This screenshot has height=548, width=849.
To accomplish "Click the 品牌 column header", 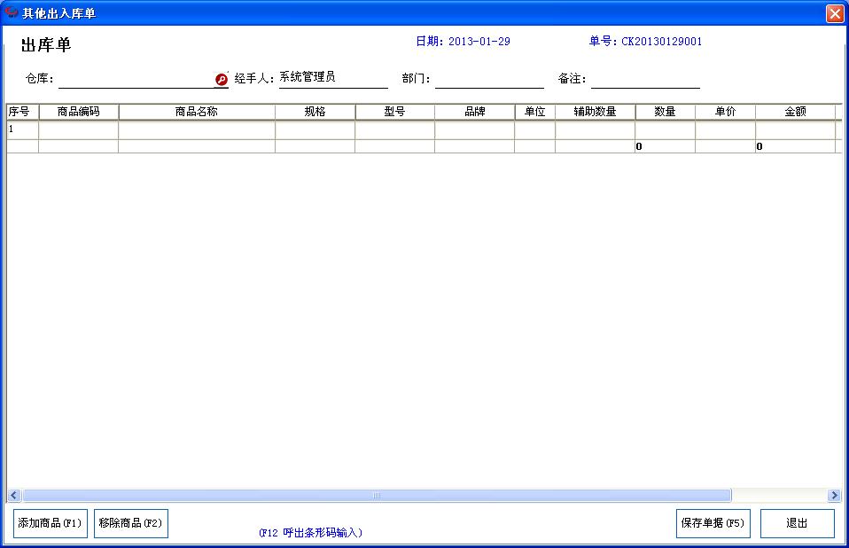I will tap(473, 111).
